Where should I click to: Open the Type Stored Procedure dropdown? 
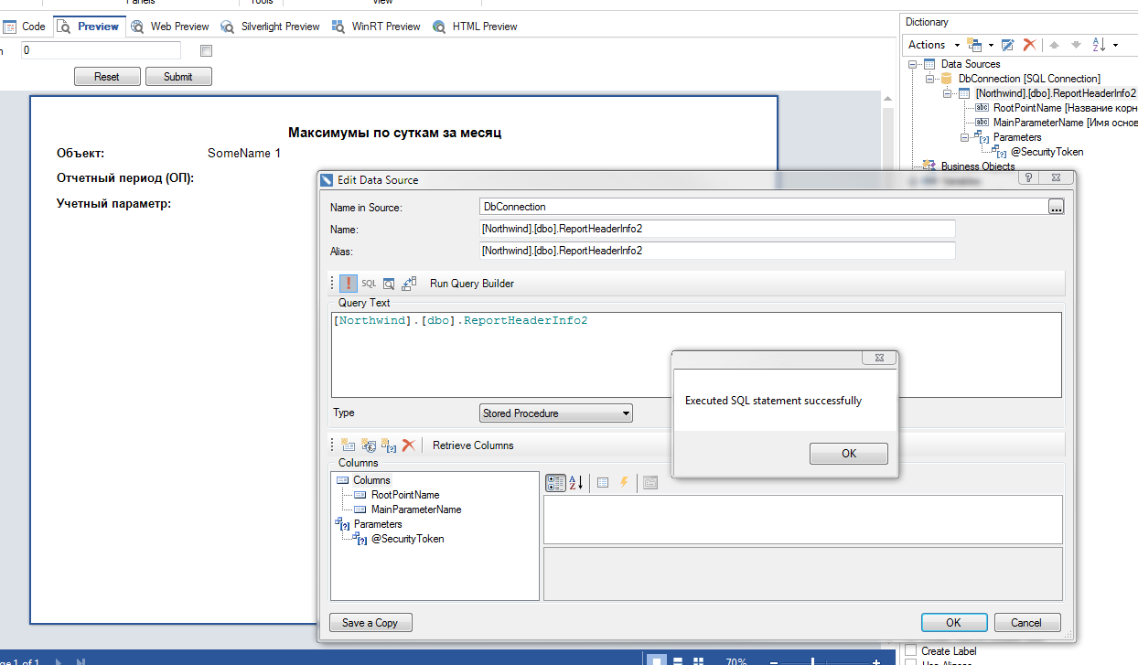coord(556,413)
